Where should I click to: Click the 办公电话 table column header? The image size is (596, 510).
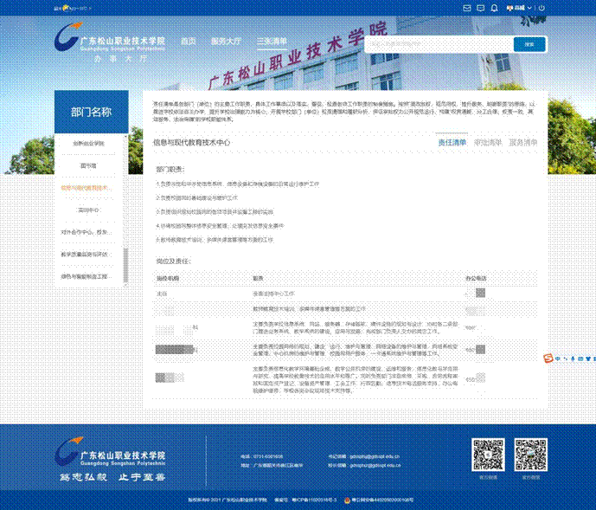pyautogui.click(x=476, y=279)
